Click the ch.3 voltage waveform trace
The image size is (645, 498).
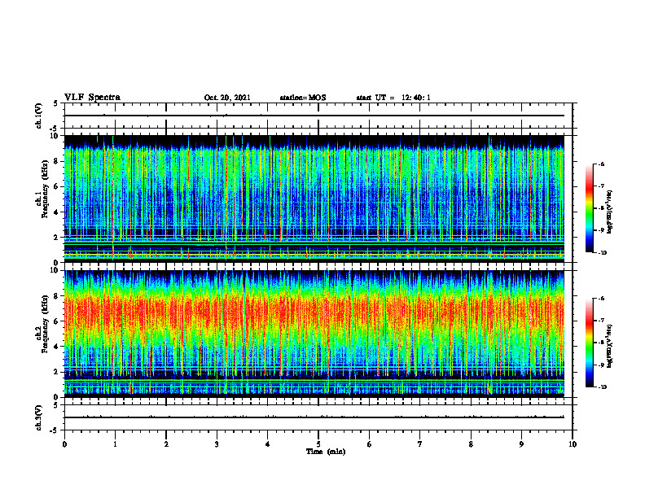pyautogui.click(x=314, y=417)
